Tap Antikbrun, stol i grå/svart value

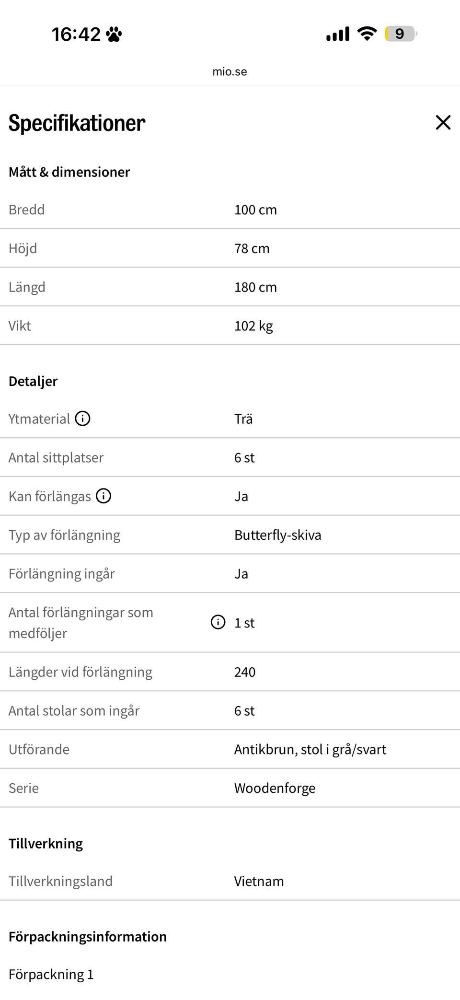click(310, 749)
